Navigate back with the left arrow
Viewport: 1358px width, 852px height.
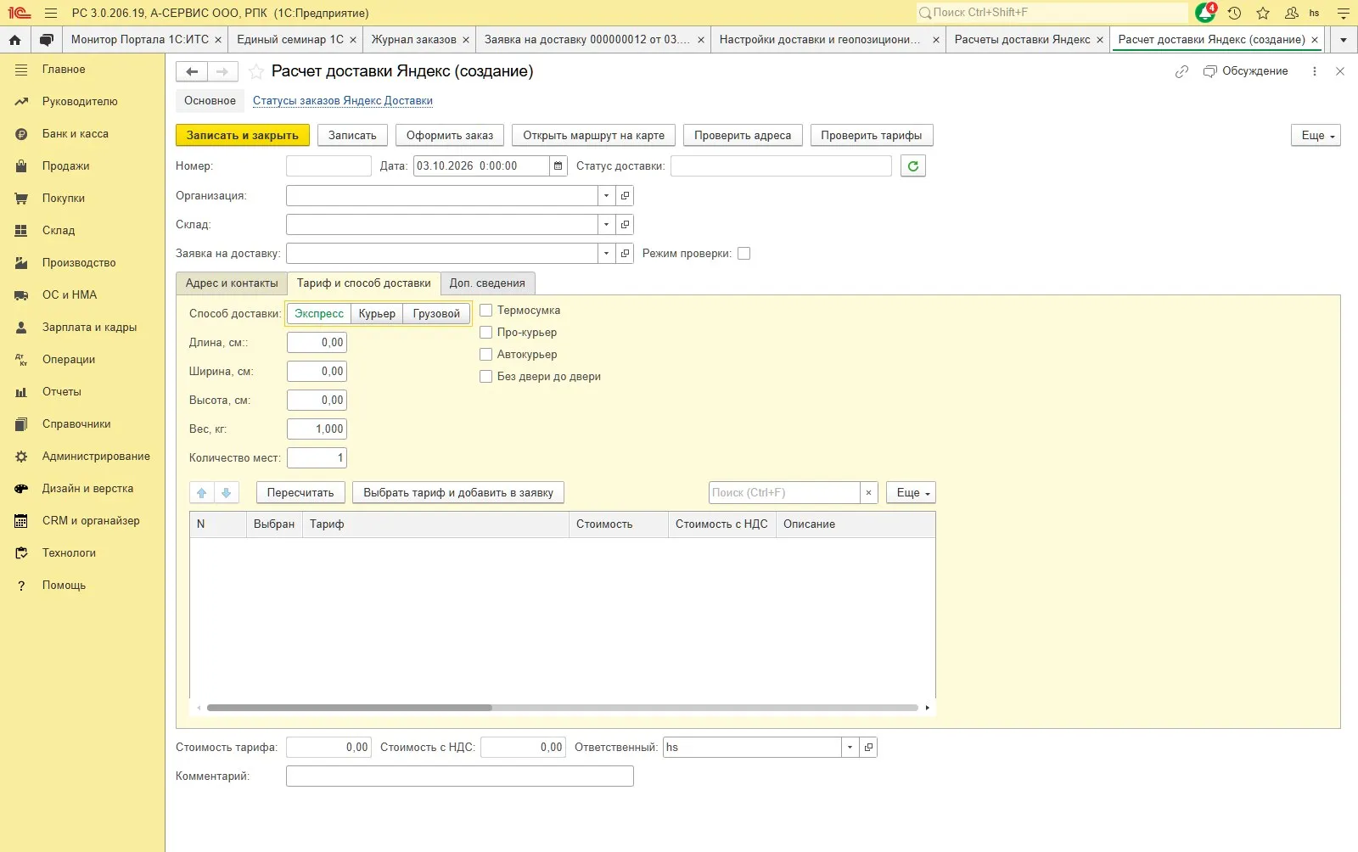(x=192, y=72)
